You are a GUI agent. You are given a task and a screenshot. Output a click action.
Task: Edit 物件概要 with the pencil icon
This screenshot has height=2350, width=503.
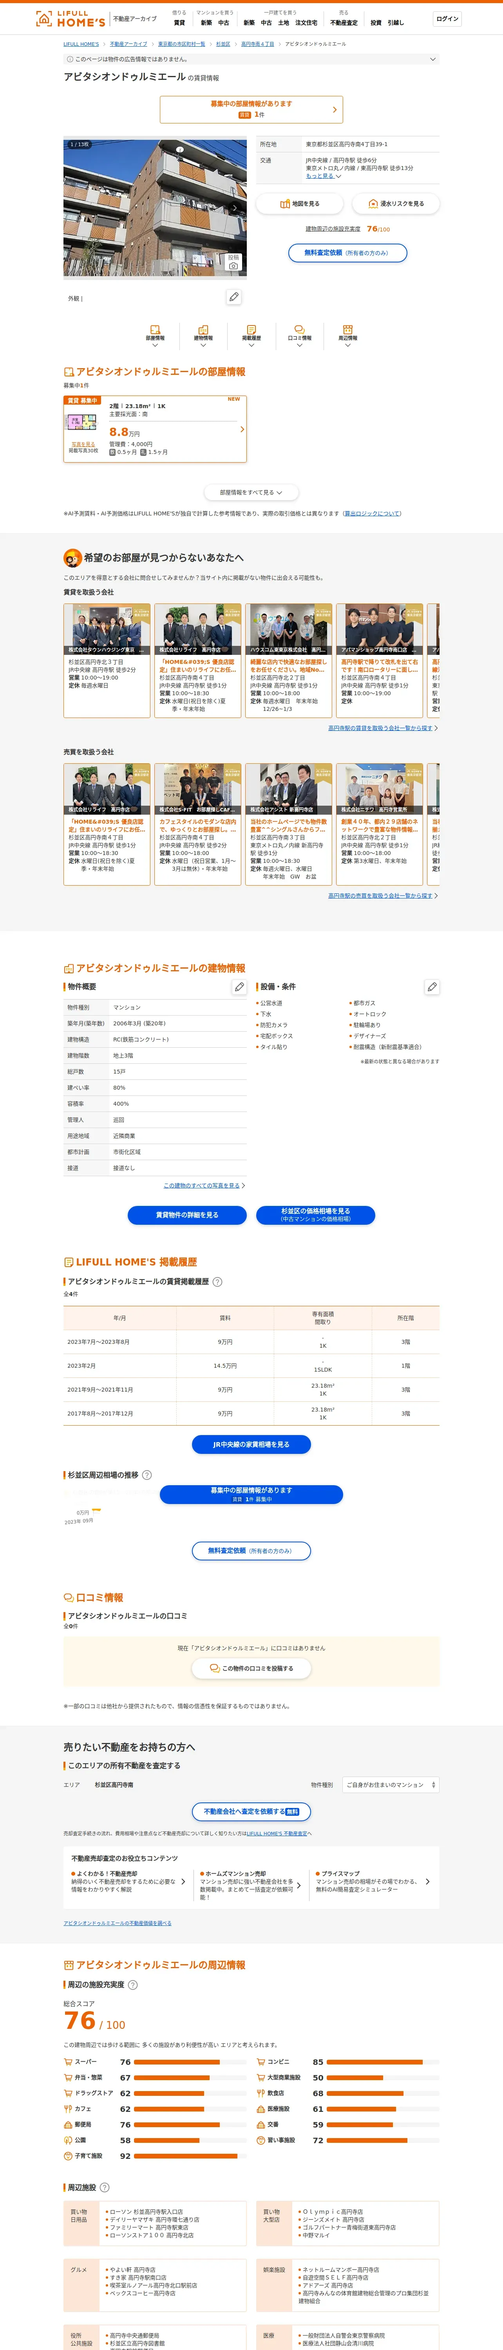[x=239, y=987]
